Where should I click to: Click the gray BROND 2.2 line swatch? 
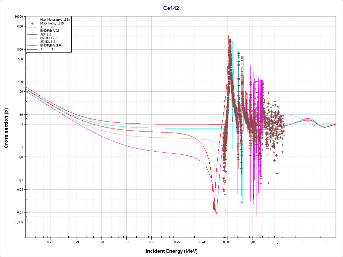(33, 38)
